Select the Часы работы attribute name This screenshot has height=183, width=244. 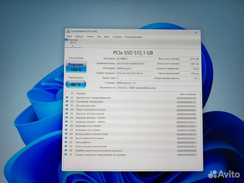click(x=83, y=142)
